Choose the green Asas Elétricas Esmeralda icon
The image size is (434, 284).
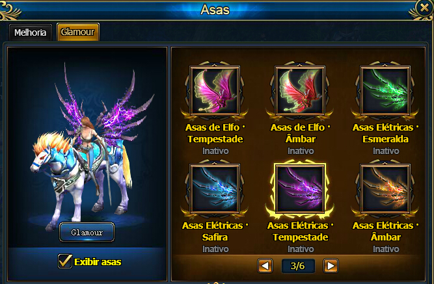(385, 90)
